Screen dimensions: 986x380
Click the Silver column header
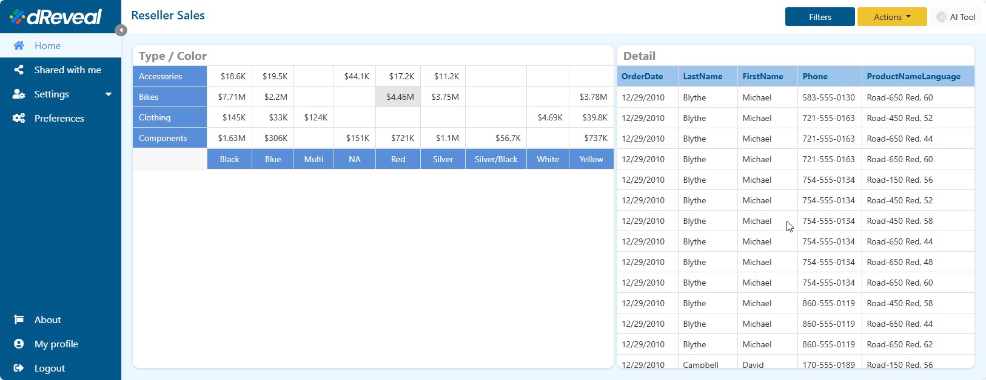(x=443, y=159)
